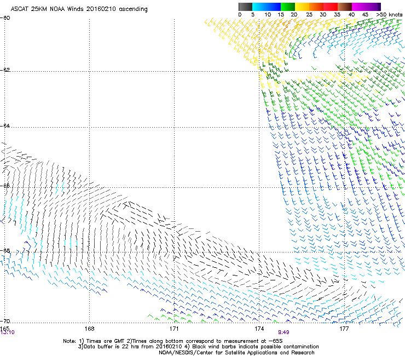Click the '45' label under the color bar
The image size is (405, 356).
(365, 15)
